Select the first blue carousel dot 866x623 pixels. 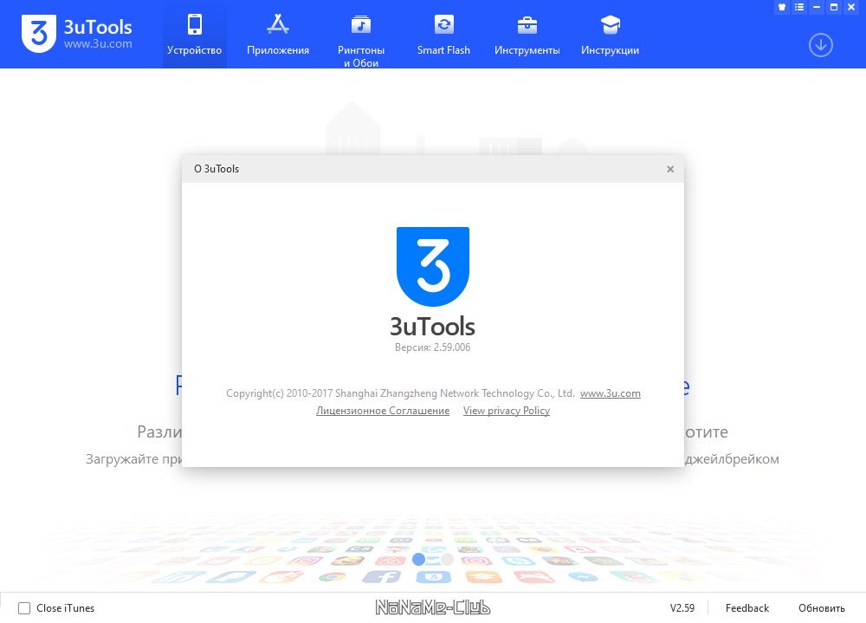click(418, 560)
